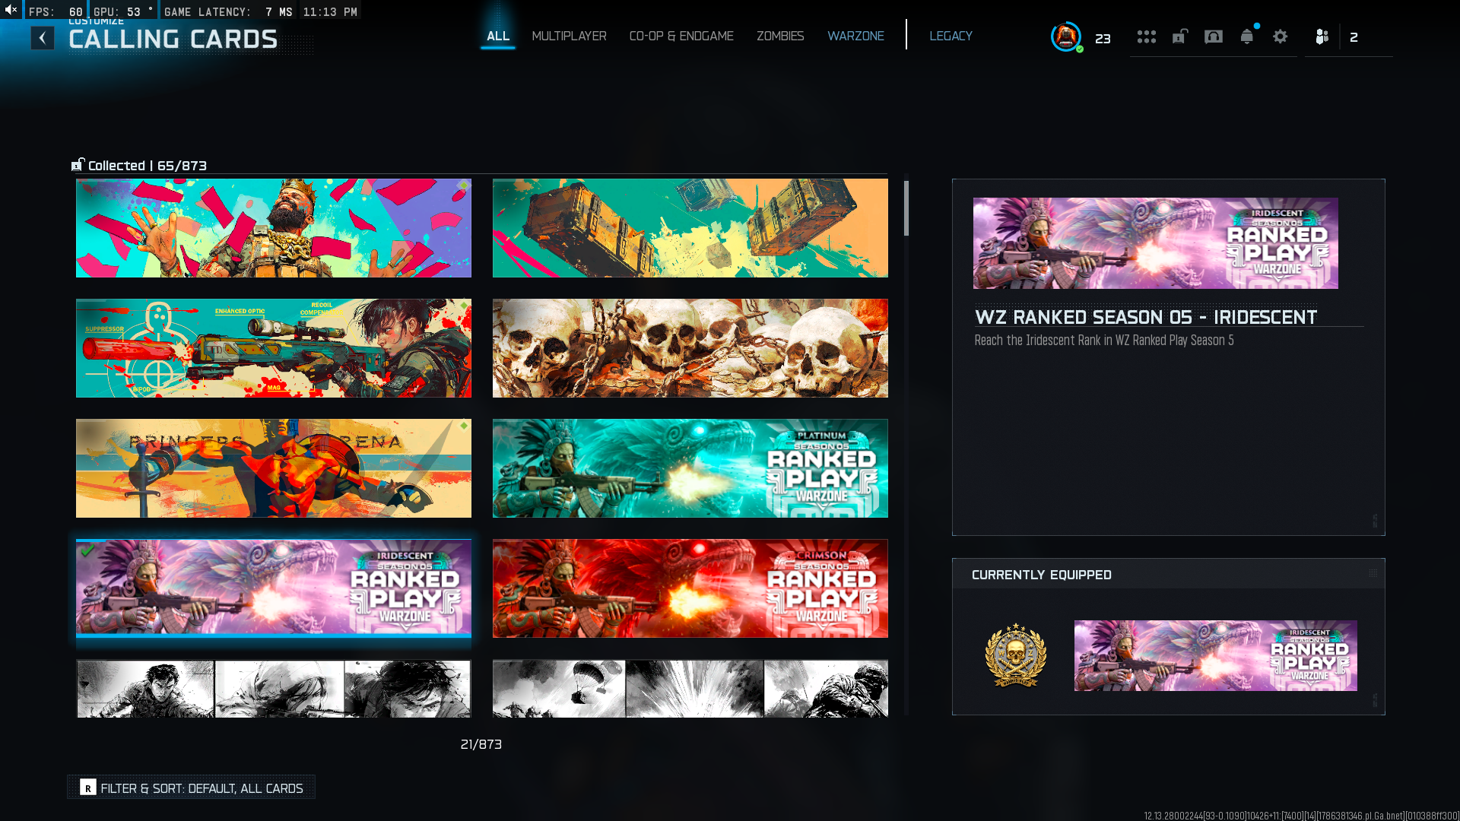Click the FPS counter readout
The width and height of the screenshot is (1460, 821).
point(56,12)
